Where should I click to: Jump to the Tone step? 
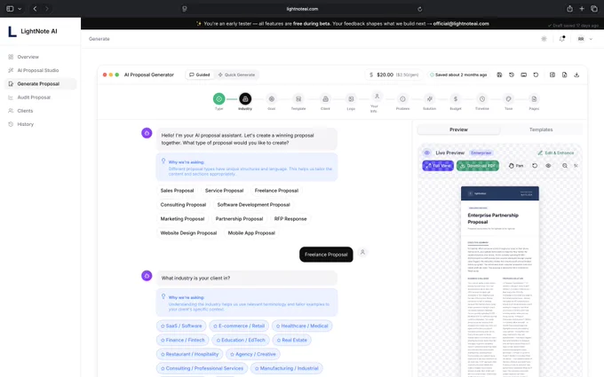point(508,98)
